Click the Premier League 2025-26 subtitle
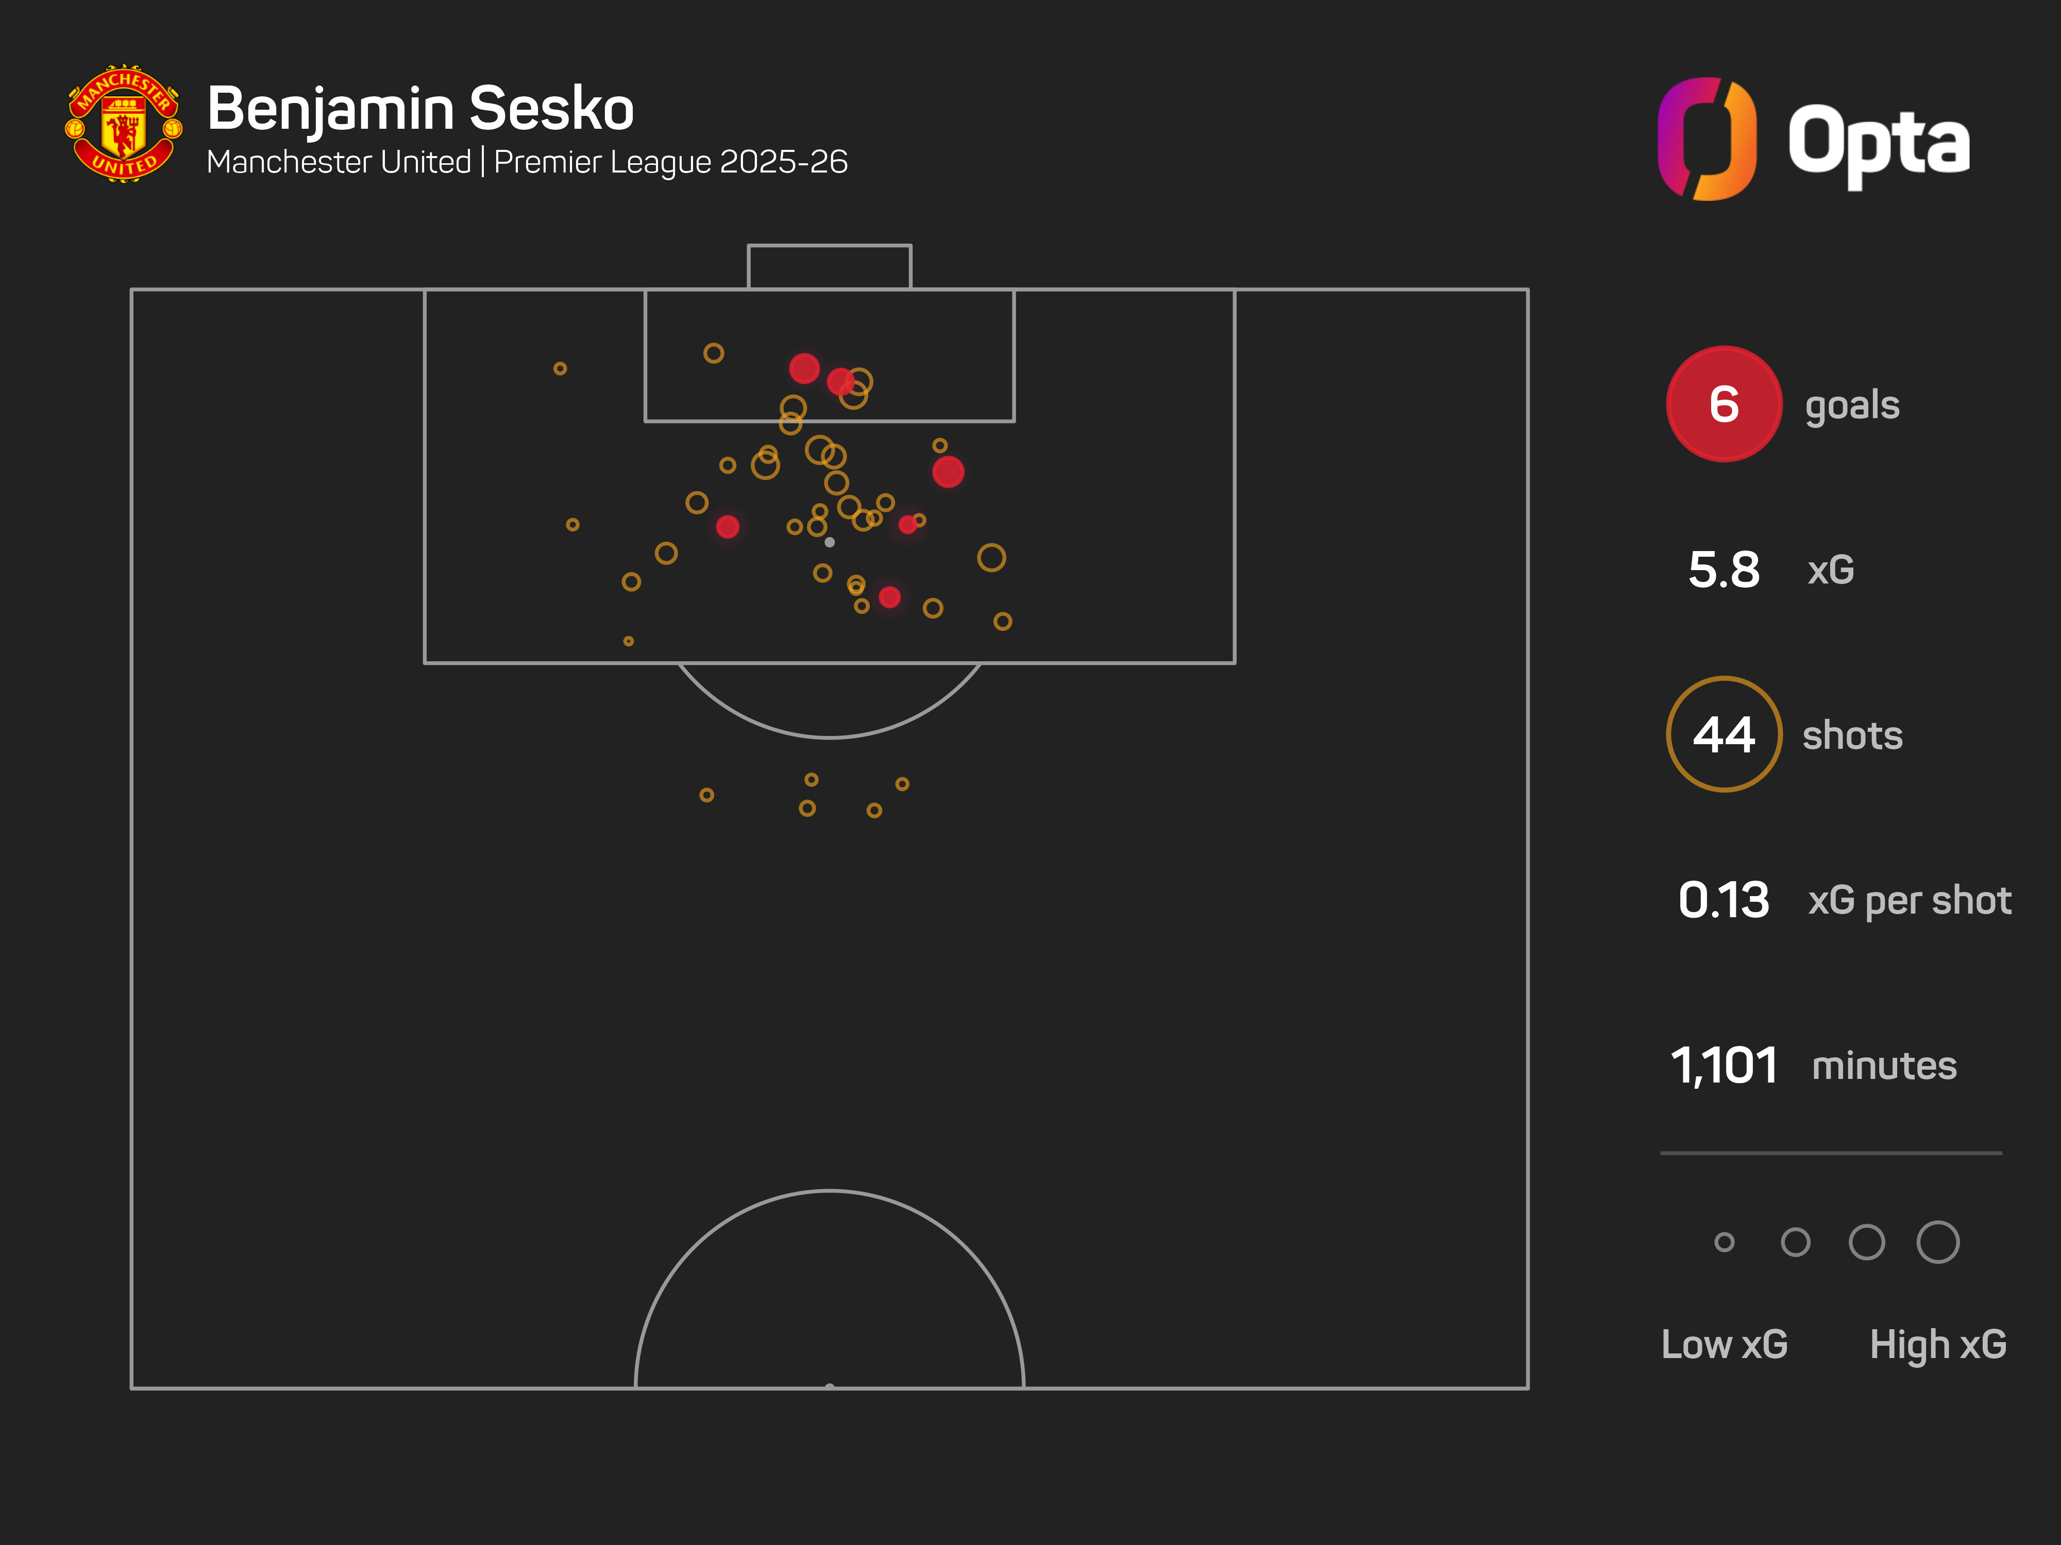Image resolution: width=2061 pixels, height=1545 pixels. (670, 162)
